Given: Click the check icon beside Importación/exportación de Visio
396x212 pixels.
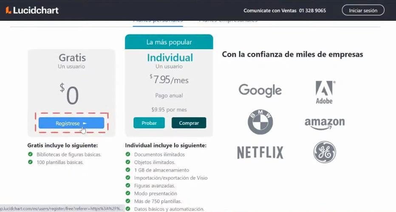Looking at the screenshot, I should click(x=128, y=178).
